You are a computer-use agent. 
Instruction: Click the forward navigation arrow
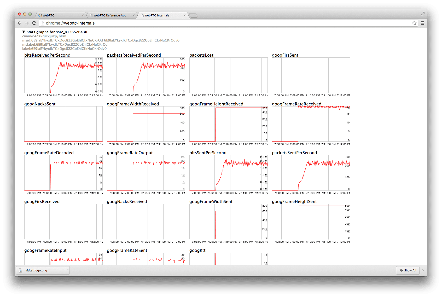pyautogui.click(x=27, y=23)
